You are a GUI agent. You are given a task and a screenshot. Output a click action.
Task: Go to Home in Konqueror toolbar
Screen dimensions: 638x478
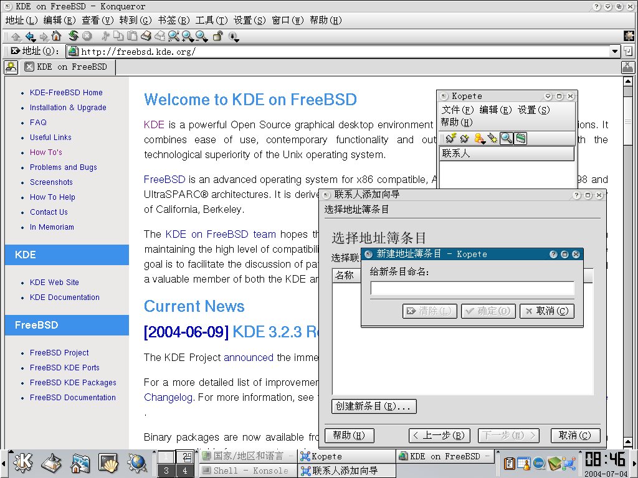[56, 36]
